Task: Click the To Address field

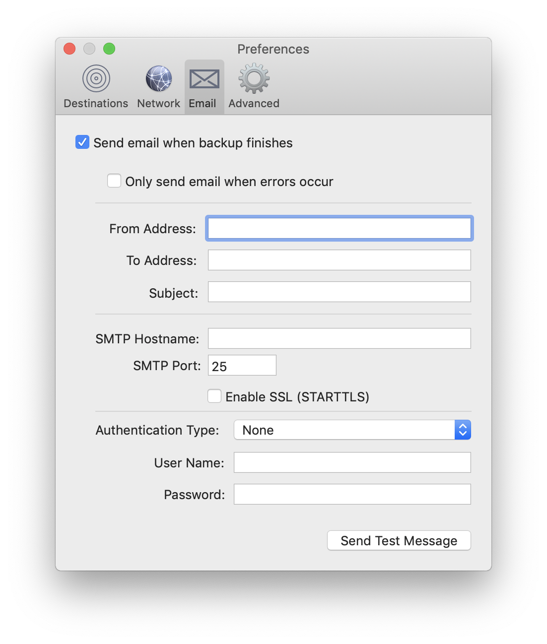Action: [x=340, y=260]
